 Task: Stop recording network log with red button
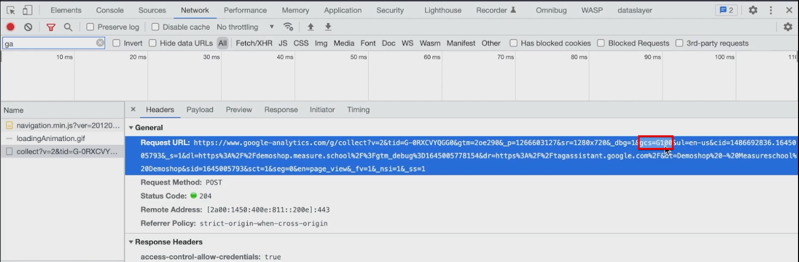tap(10, 27)
